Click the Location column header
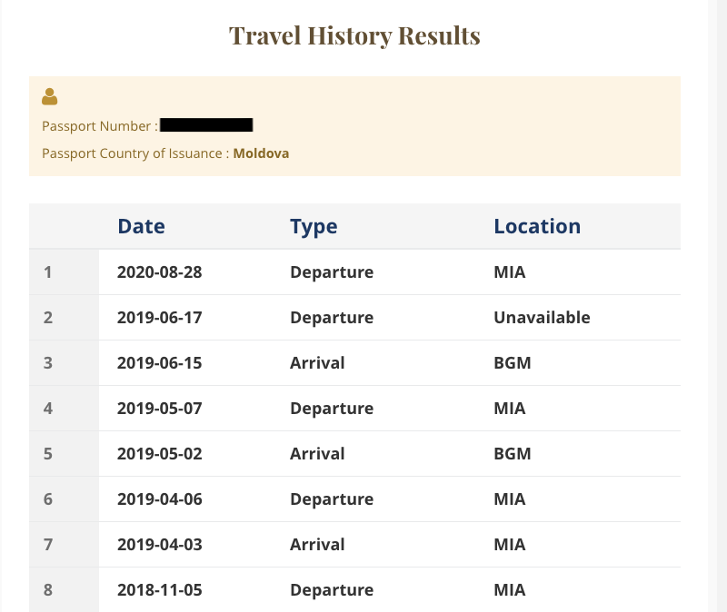 [537, 226]
